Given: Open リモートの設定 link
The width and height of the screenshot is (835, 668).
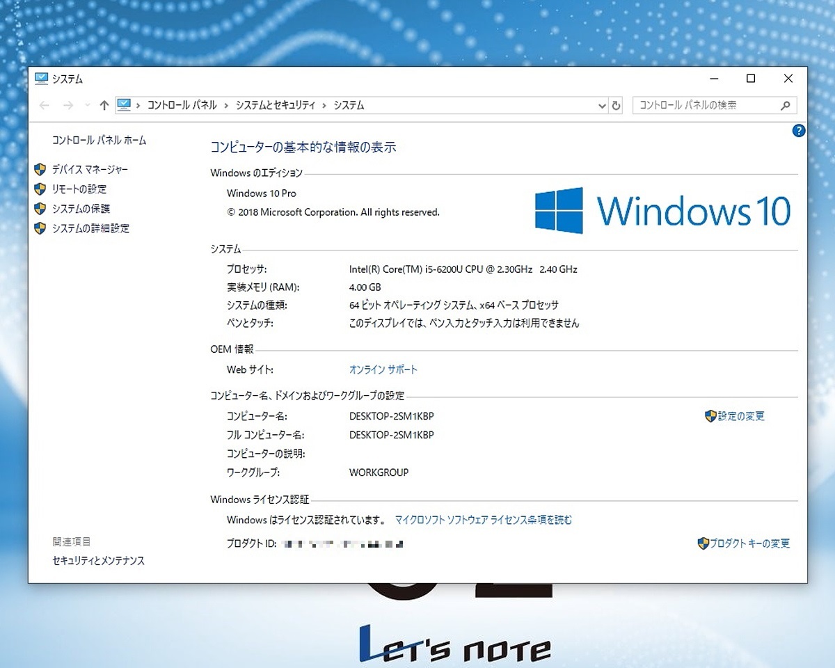Looking at the screenshot, I should click(79, 189).
